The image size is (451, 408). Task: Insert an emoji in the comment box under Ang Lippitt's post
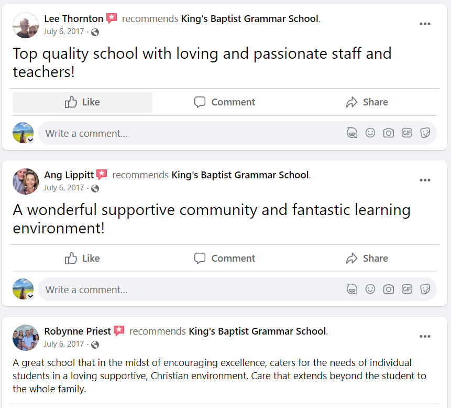(x=370, y=289)
